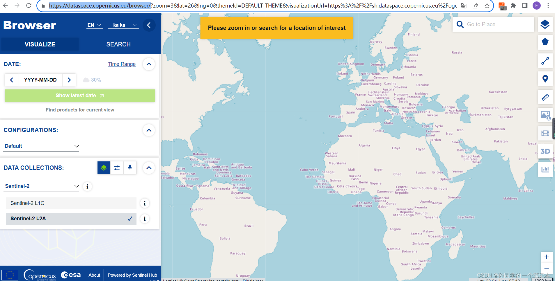The width and height of the screenshot is (555, 281).
Task: Open the EN language dropdown
Action: point(94,25)
